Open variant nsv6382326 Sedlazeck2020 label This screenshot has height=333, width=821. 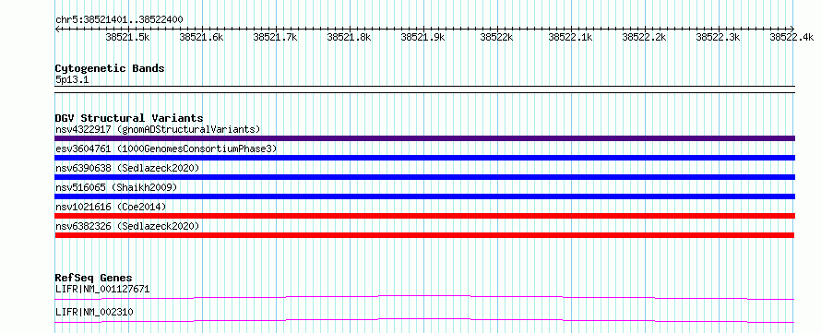127,226
